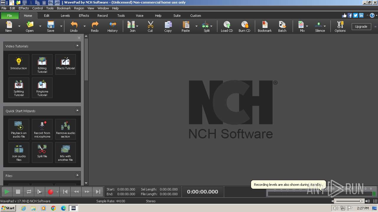This screenshot has height=212, width=378.
Task: Collapse the Video Tutorials panel
Action: 77,46
